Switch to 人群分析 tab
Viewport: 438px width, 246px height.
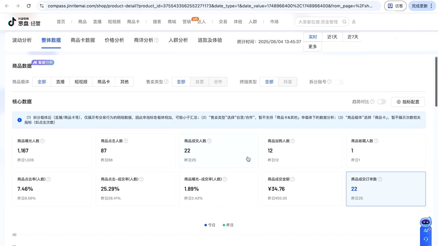(178, 40)
